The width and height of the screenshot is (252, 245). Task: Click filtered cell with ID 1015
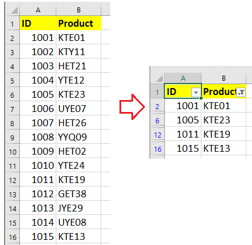pyautogui.click(x=183, y=148)
